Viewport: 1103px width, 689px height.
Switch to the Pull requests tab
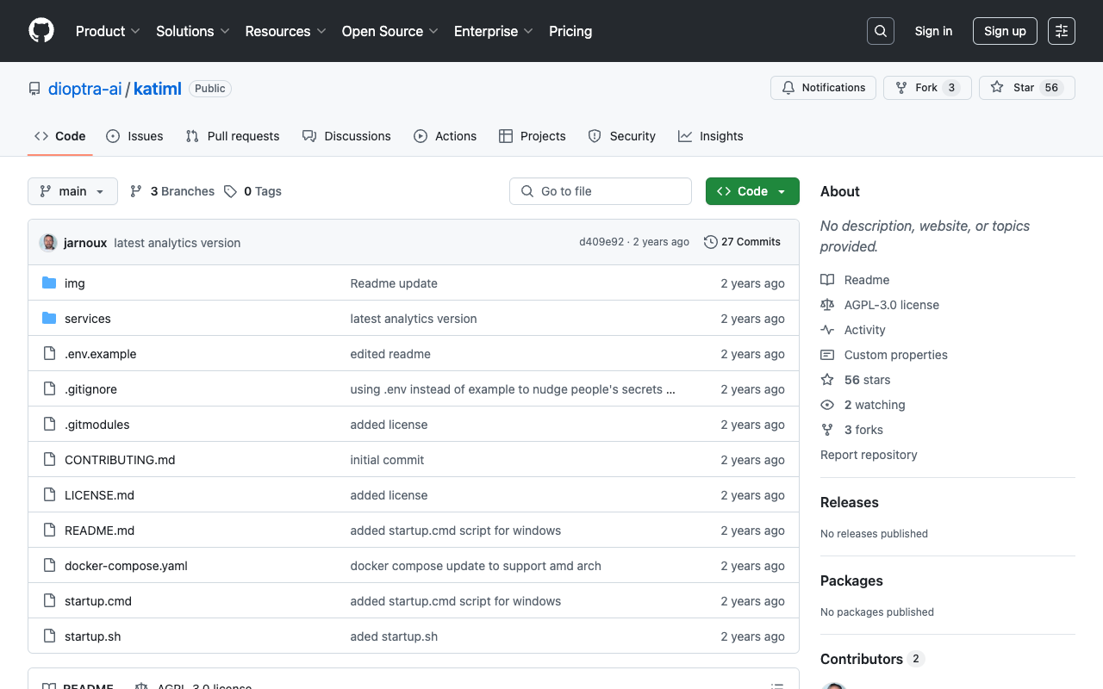click(233, 136)
